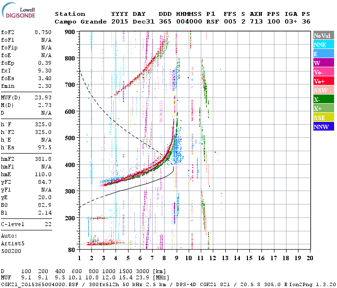
Task: Click the RSF program value
Action: [213, 22]
